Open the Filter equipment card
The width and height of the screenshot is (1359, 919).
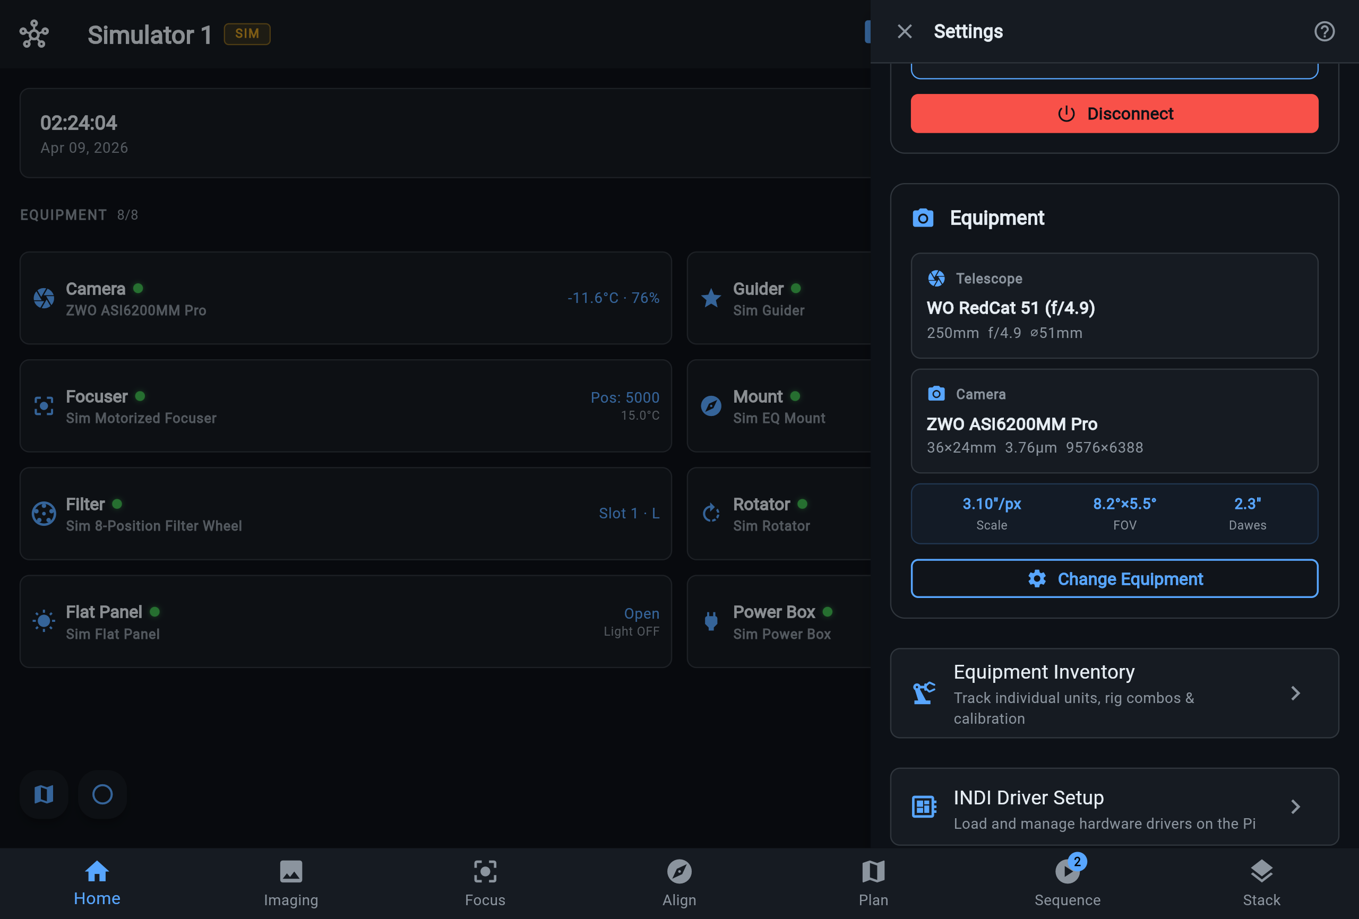coord(346,514)
